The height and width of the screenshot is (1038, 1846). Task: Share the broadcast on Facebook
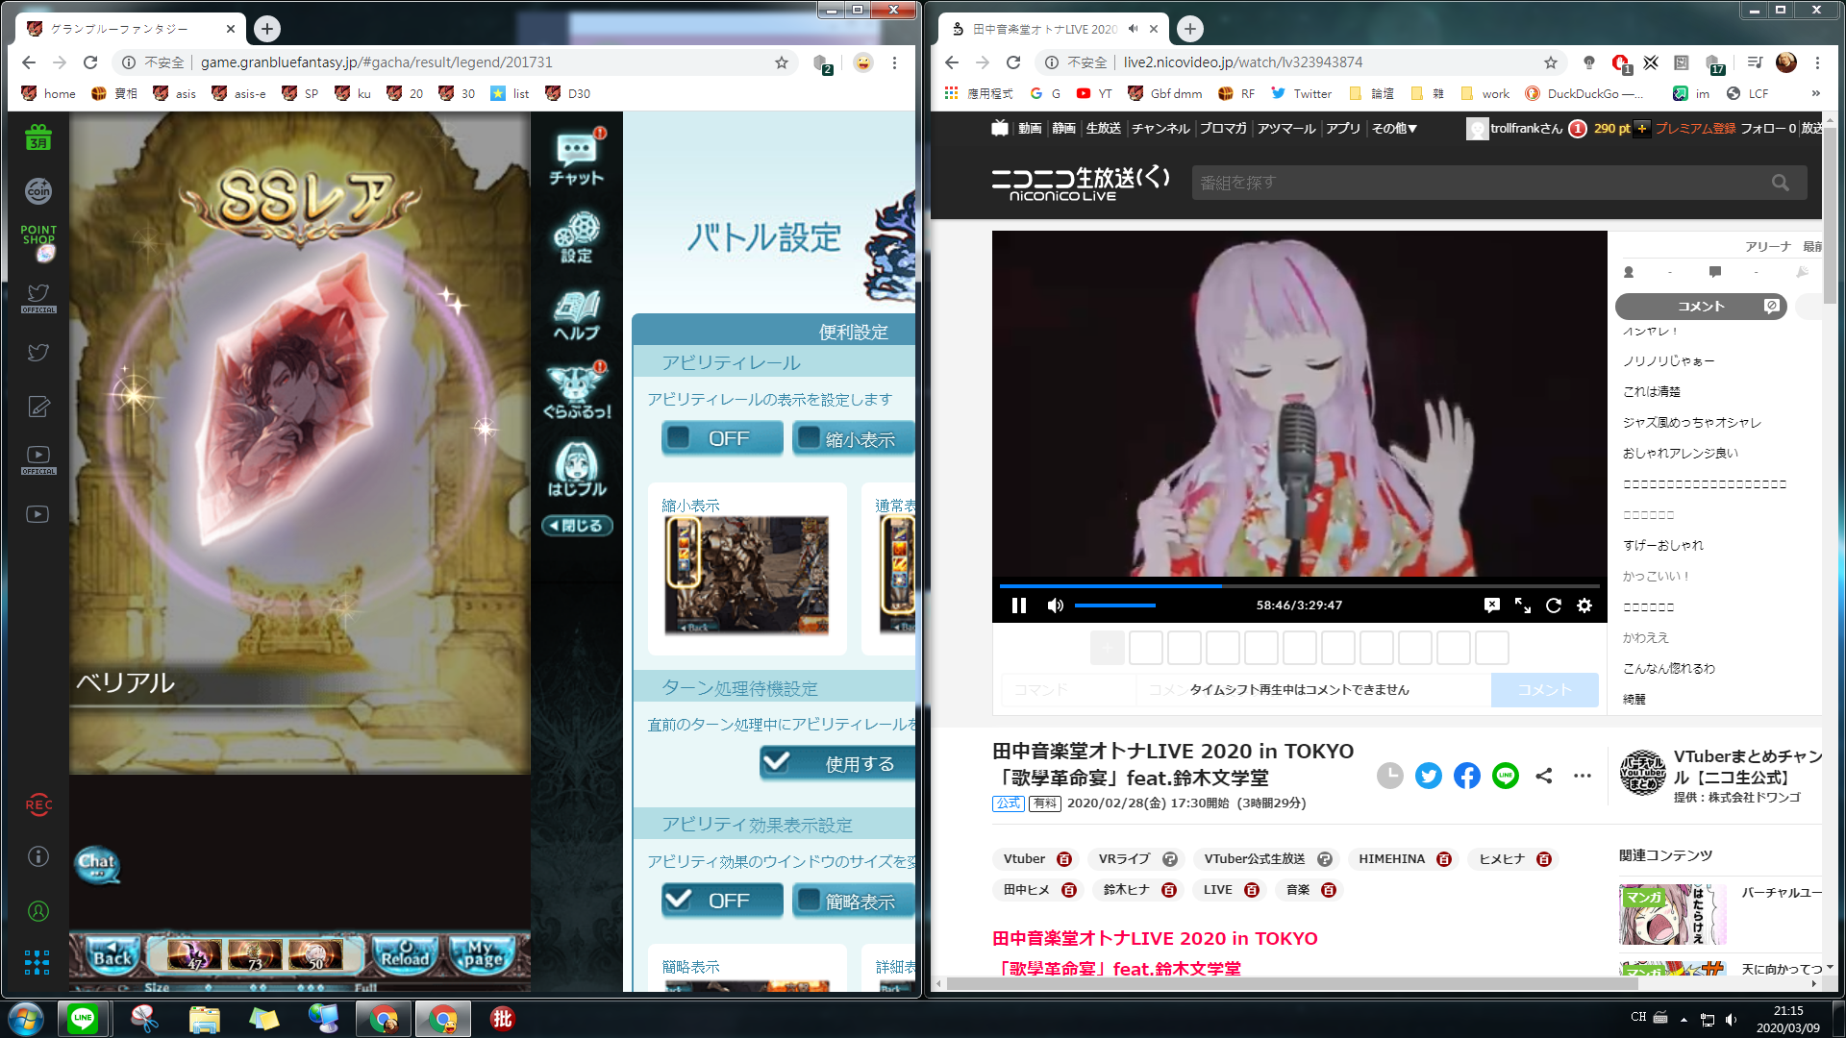coord(1467,776)
